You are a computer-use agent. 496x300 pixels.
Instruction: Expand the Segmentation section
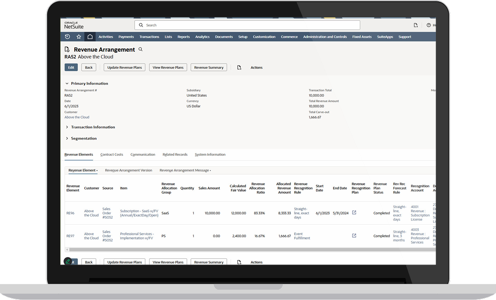tap(67, 138)
